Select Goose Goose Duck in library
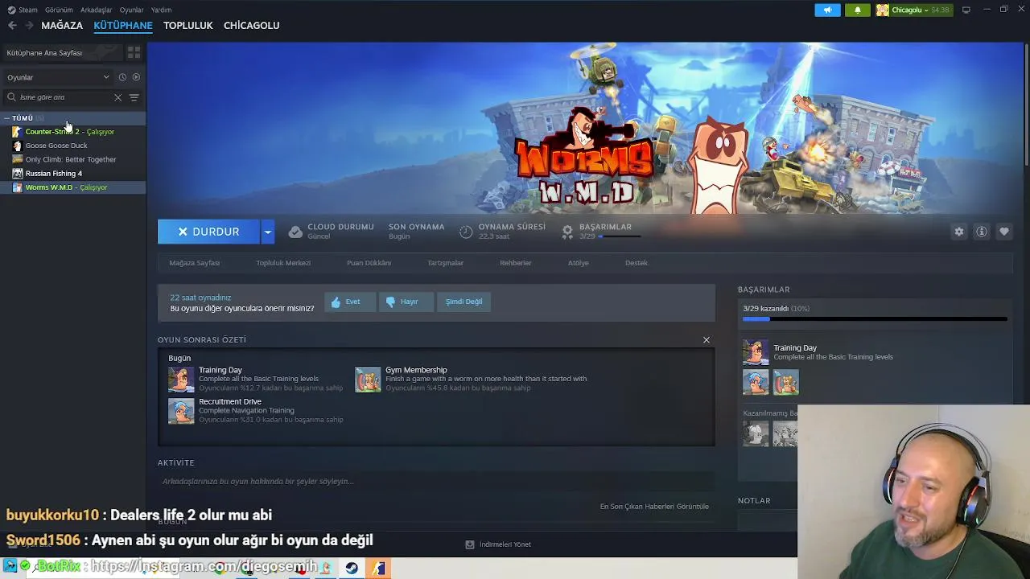 point(72,146)
